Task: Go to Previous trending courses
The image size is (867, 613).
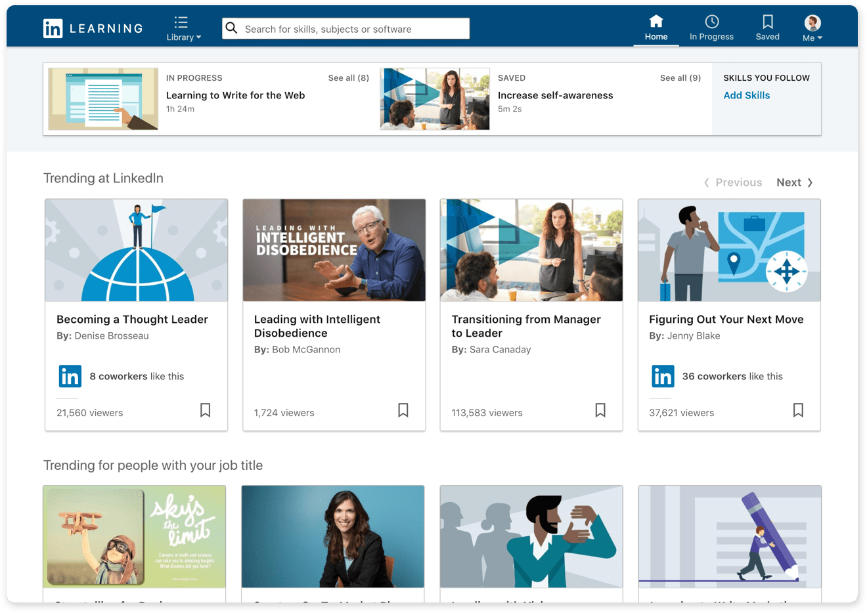Action: pyautogui.click(x=733, y=182)
